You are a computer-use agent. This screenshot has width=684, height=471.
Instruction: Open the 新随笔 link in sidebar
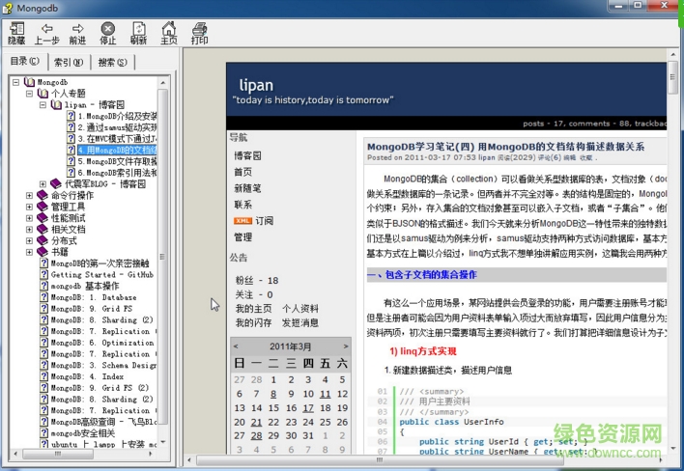pyautogui.click(x=248, y=188)
